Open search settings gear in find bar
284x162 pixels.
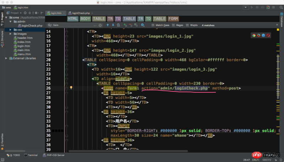pos(143,25)
